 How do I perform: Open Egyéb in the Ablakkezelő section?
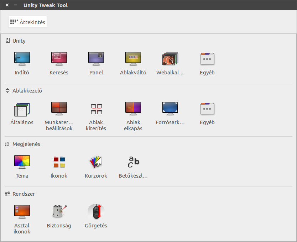coord(207,113)
